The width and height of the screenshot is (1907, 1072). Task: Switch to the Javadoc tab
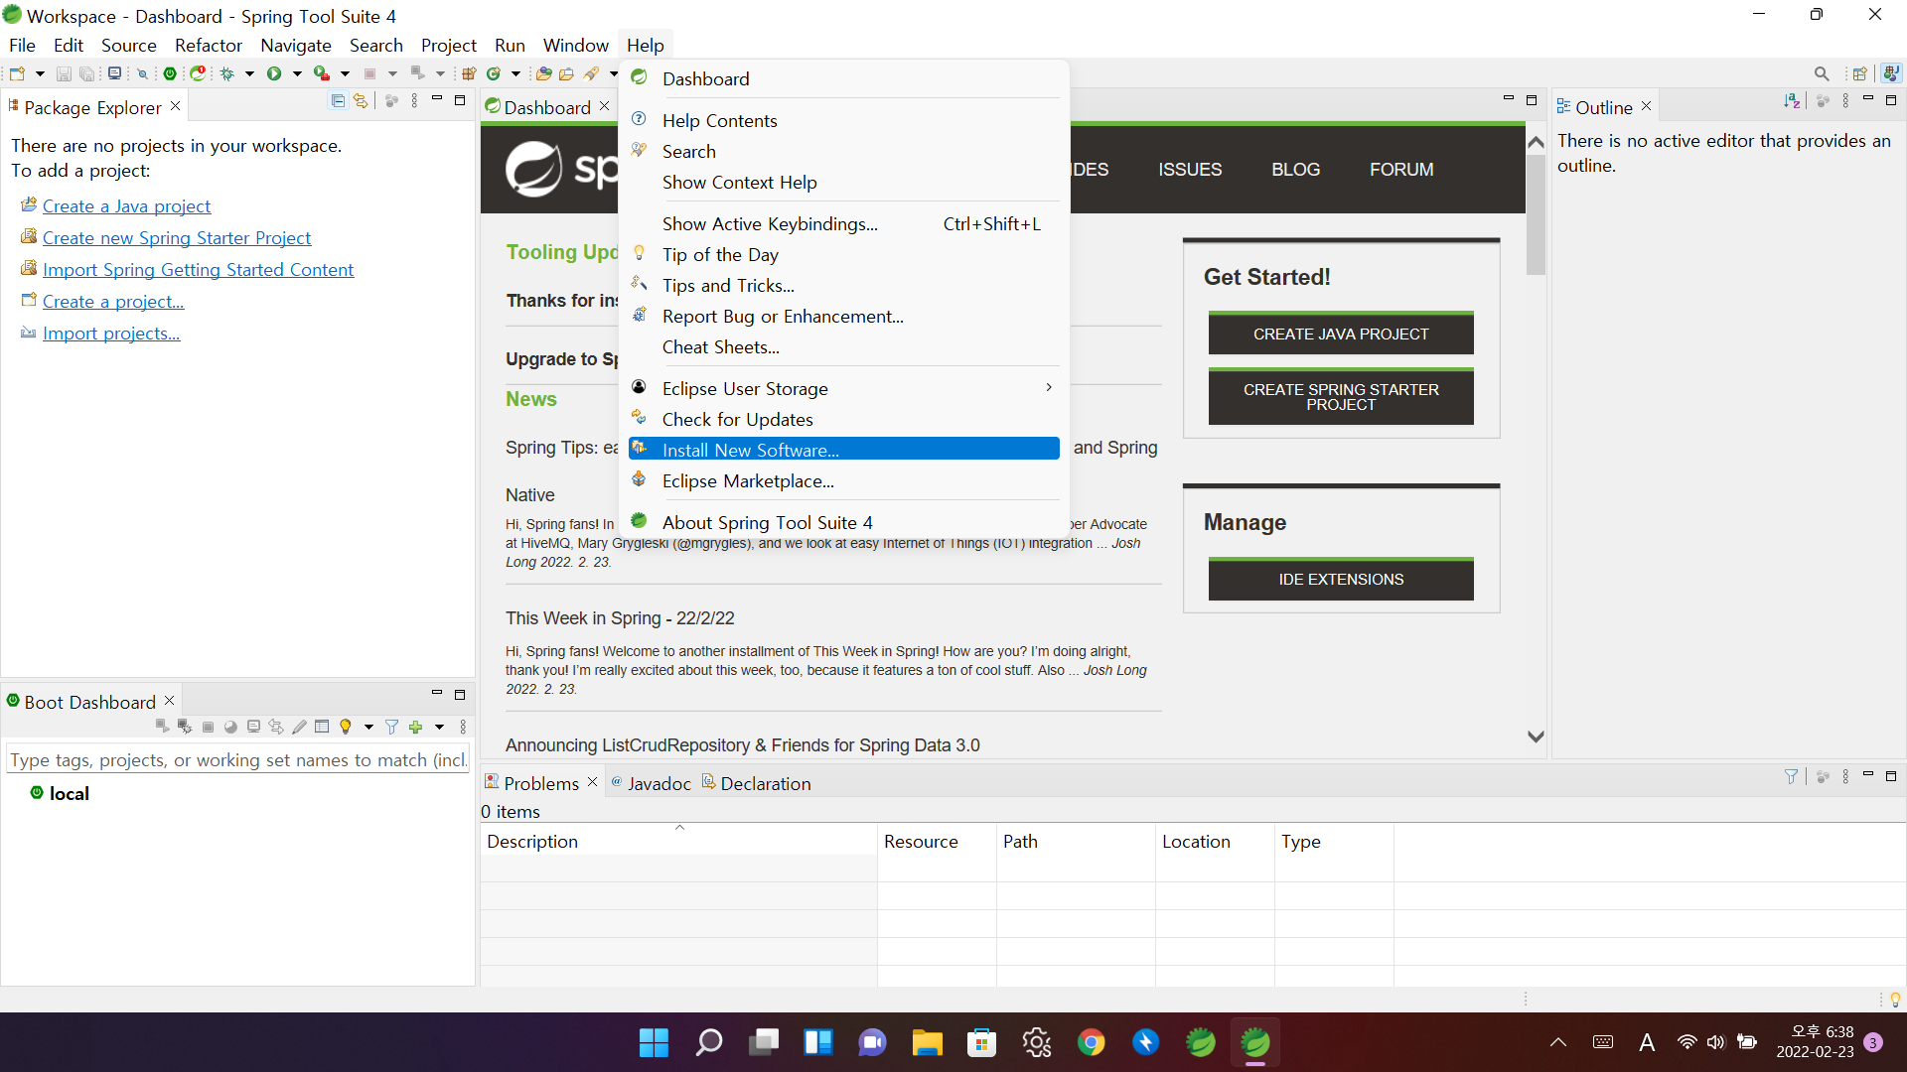coord(659,783)
